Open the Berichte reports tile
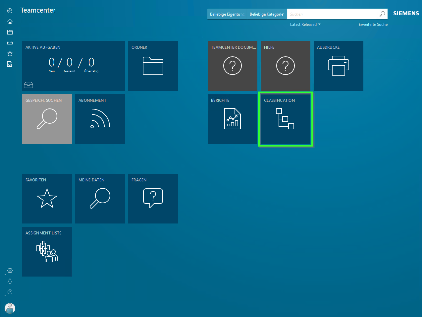This screenshot has width=422, height=317. (233, 119)
